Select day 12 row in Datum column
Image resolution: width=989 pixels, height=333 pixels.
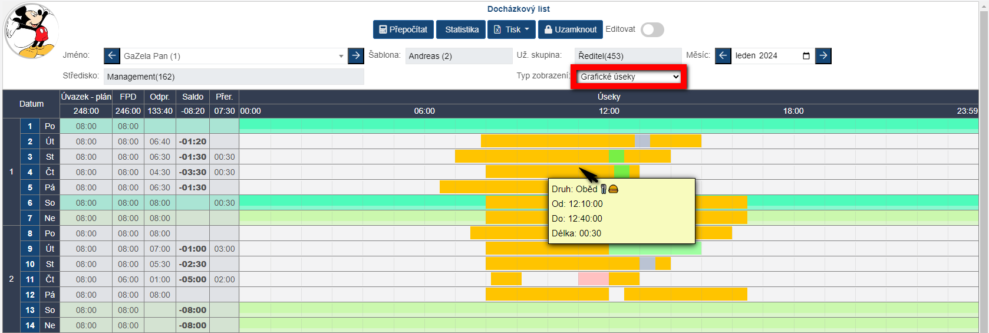tap(30, 295)
